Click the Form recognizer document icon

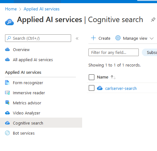tap(7, 83)
